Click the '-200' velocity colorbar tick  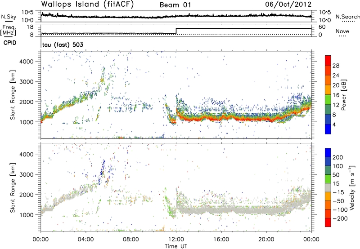pyautogui.click(x=340, y=218)
